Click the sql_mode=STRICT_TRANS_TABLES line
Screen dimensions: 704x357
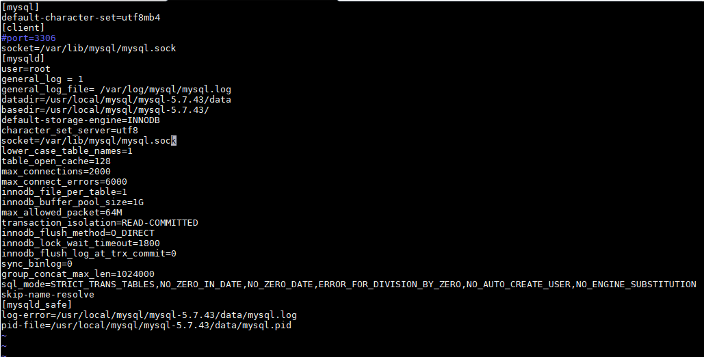349,285
